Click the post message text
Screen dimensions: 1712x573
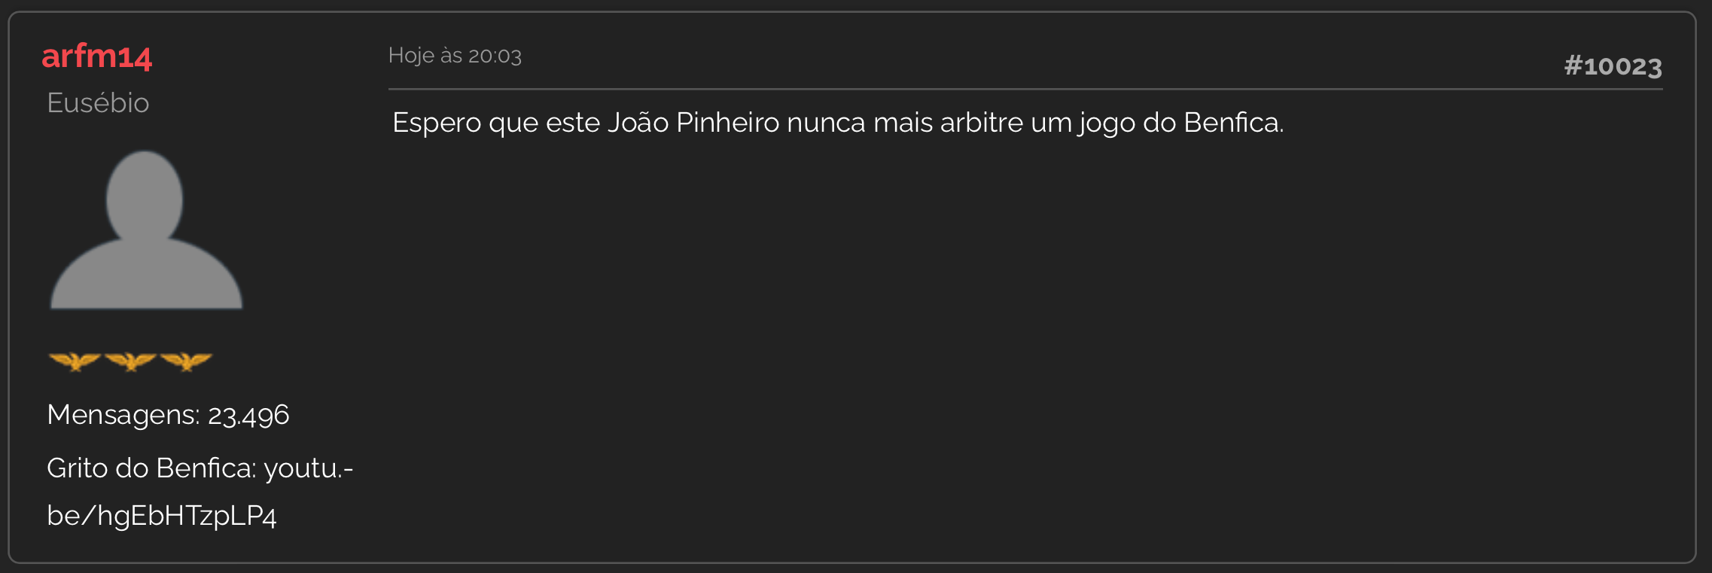(x=838, y=123)
